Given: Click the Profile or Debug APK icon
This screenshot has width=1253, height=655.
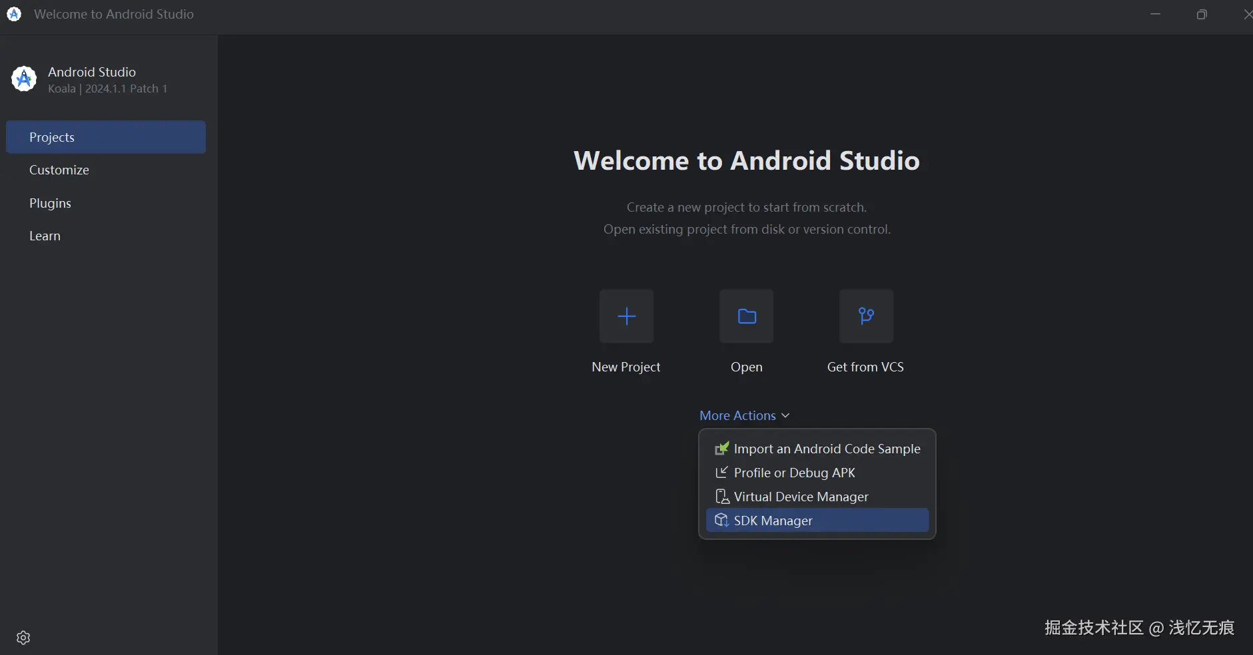Looking at the screenshot, I should tap(721, 473).
